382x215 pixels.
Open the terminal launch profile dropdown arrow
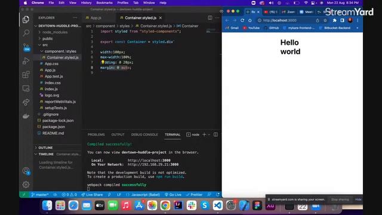pos(209,134)
